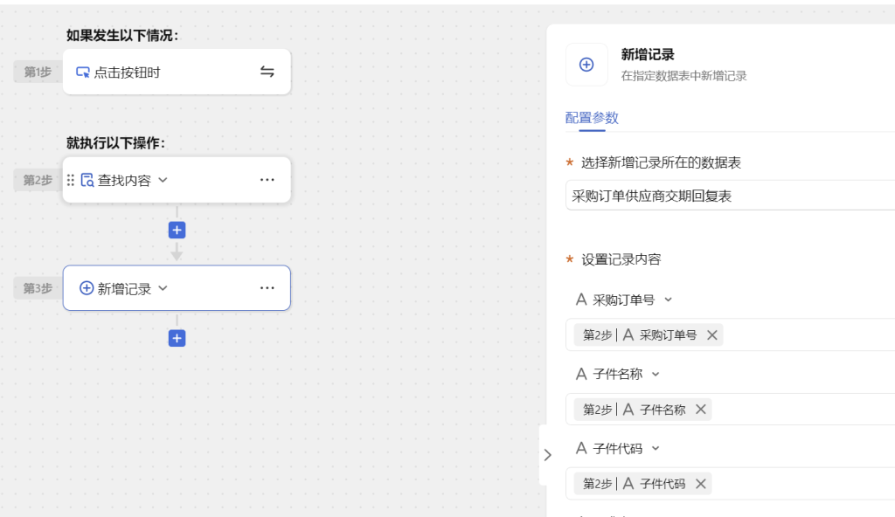This screenshot has width=895, height=517.
Task: Select the 新增记录 step card
Action: (x=177, y=288)
